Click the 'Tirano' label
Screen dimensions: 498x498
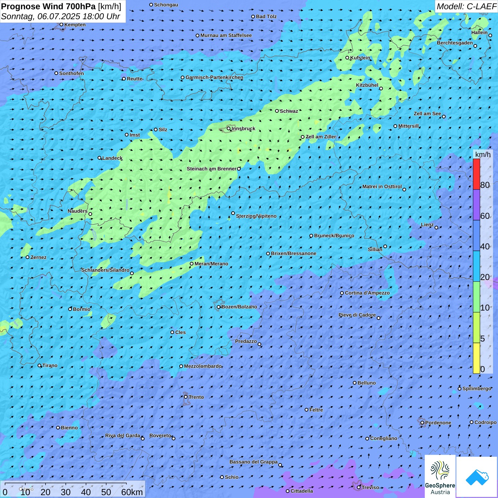tap(50, 365)
